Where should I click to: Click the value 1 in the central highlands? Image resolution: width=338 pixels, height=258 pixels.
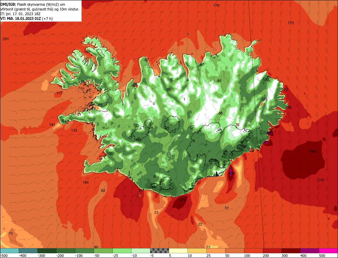[x=184, y=99]
